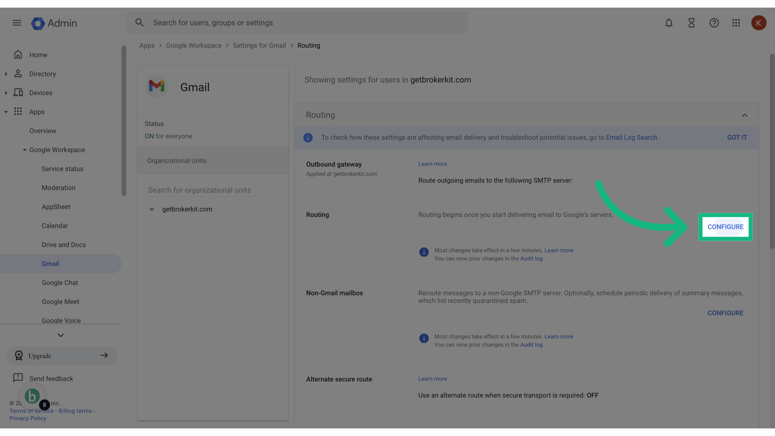Open AppSheet in sidebar
775x436 pixels.
coord(56,207)
